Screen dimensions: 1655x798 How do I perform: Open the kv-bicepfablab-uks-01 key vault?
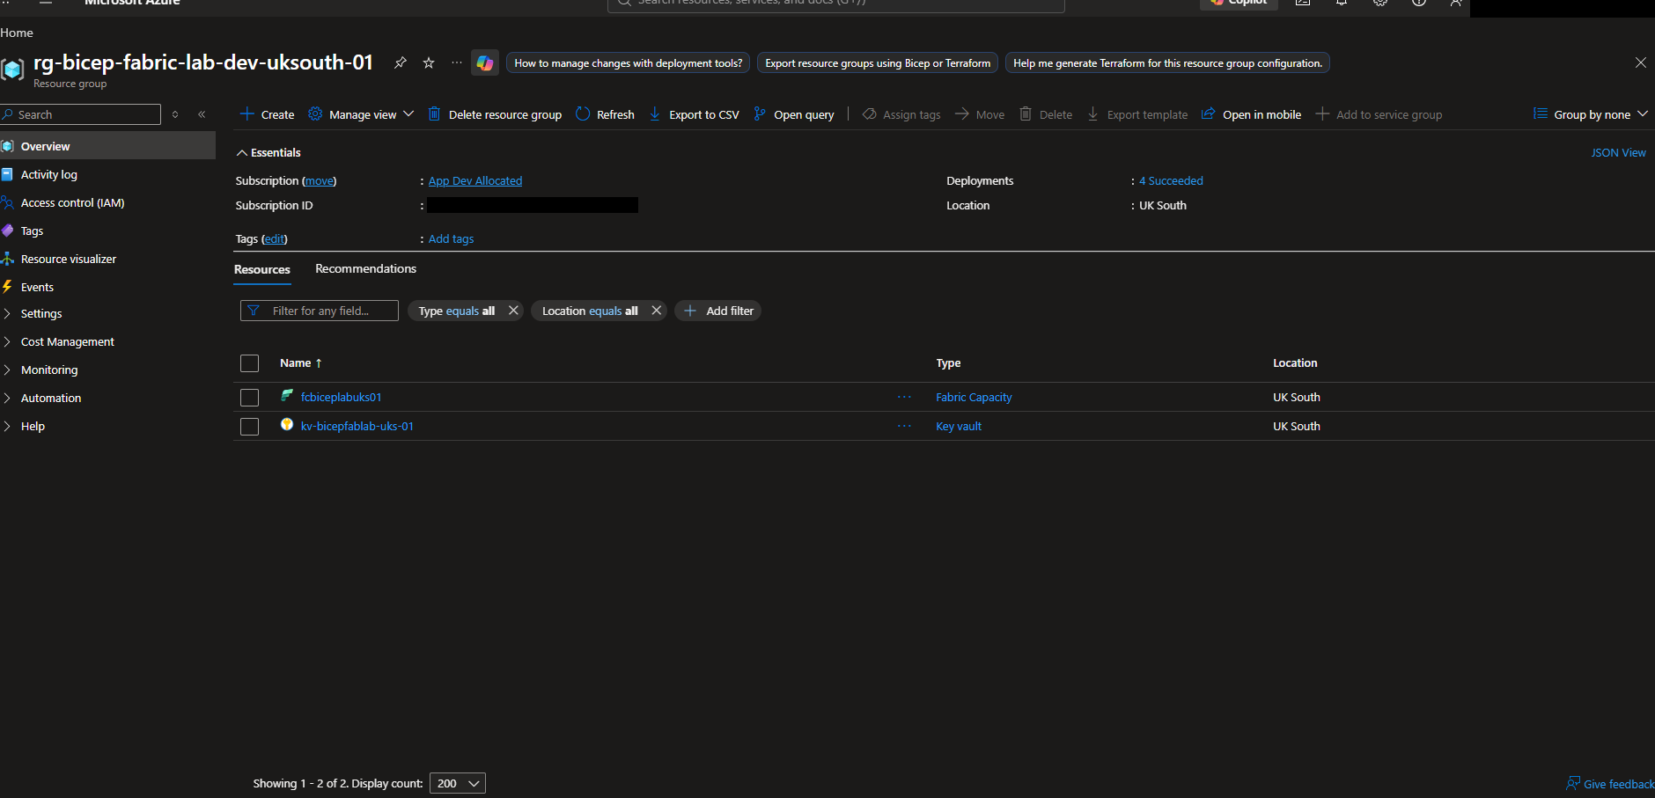[x=357, y=426]
